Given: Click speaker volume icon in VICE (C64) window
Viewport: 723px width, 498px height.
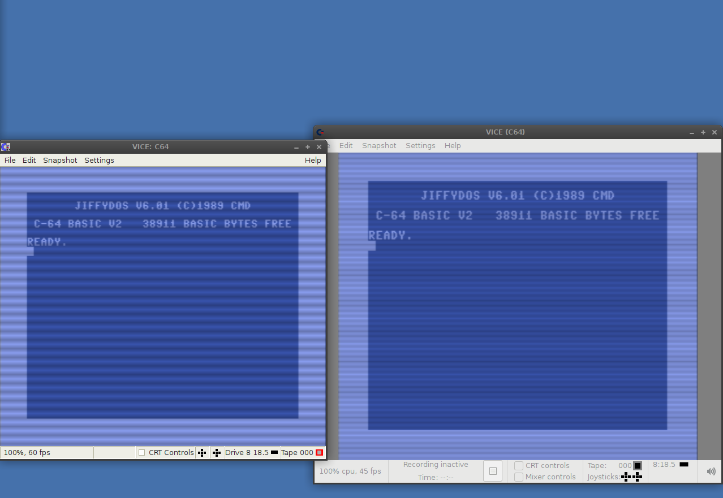Looking at the screenshot, I should 711,471.
